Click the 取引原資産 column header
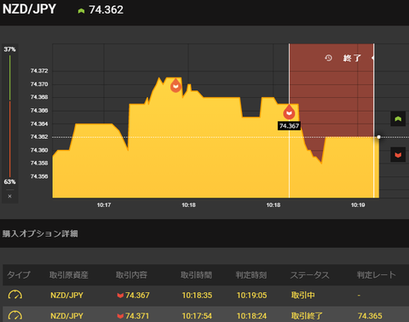The image size is (409, 322). pyautogui.click(x=69, y=275)
